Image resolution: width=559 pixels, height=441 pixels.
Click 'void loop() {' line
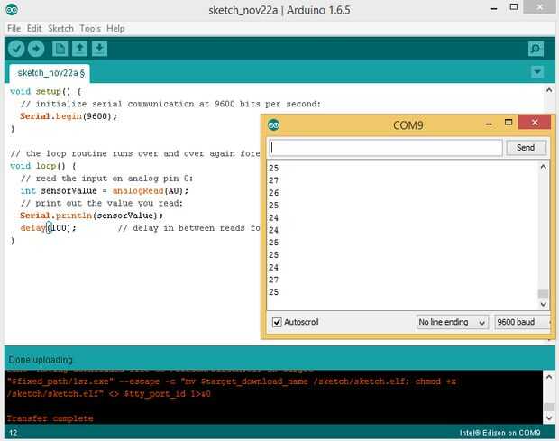tap(43, 166)
